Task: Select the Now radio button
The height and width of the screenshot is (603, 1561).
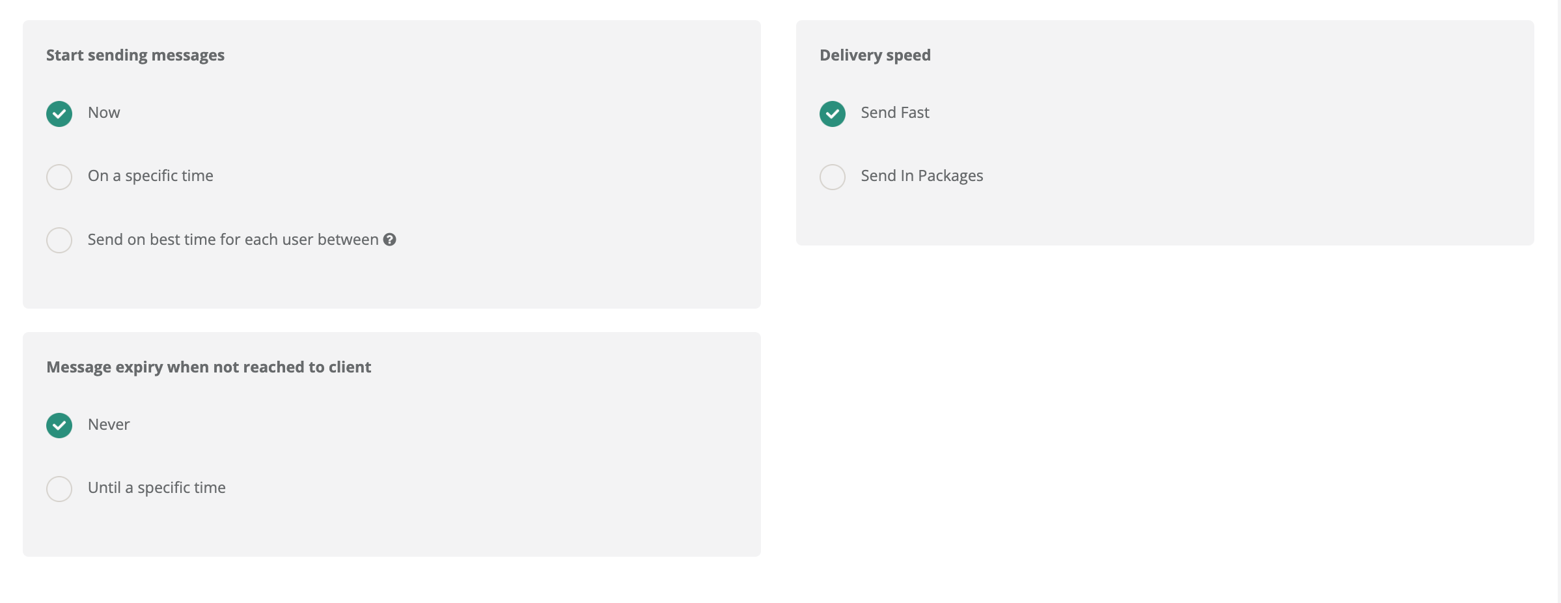Action: (x=59, y=114)
